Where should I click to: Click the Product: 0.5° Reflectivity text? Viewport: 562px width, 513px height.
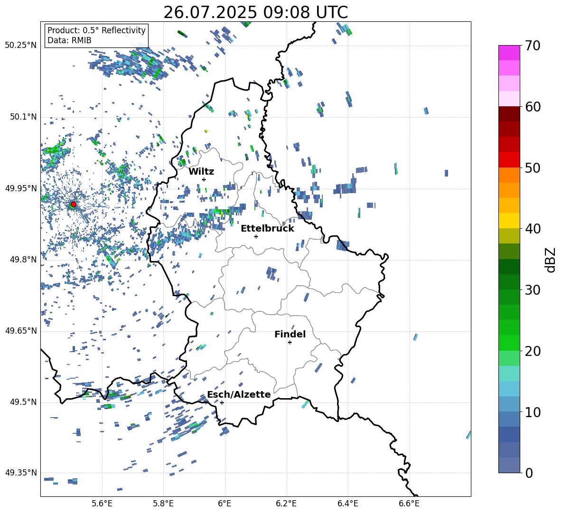click(96, 30)
